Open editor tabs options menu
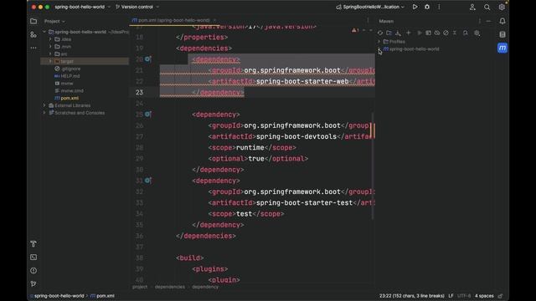Viewport: 536px width, 301px height. tap(368, 20)
